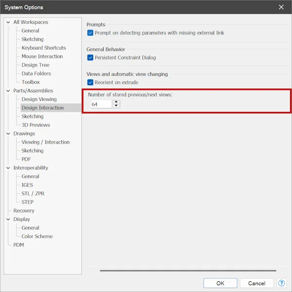Open Data Folders options

(x=36, y=73)
